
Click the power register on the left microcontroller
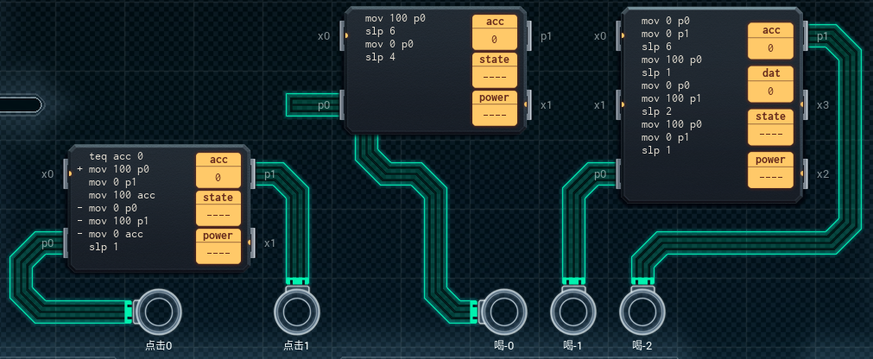(x=218, y=246)
